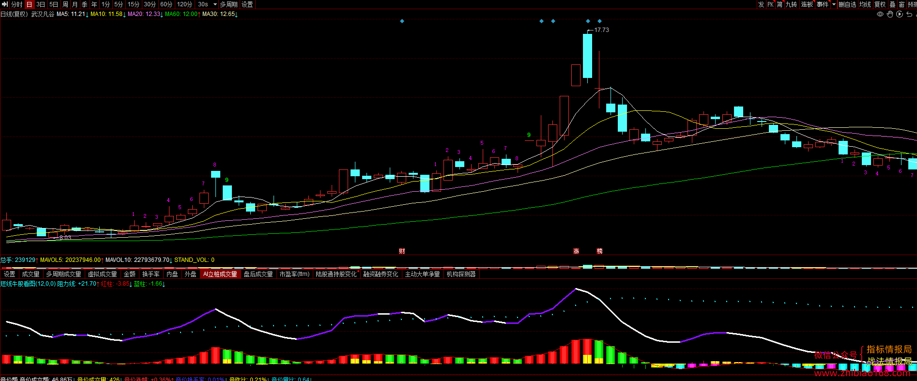Select the 盘后成交量 tab

click(x=258, y=274)
